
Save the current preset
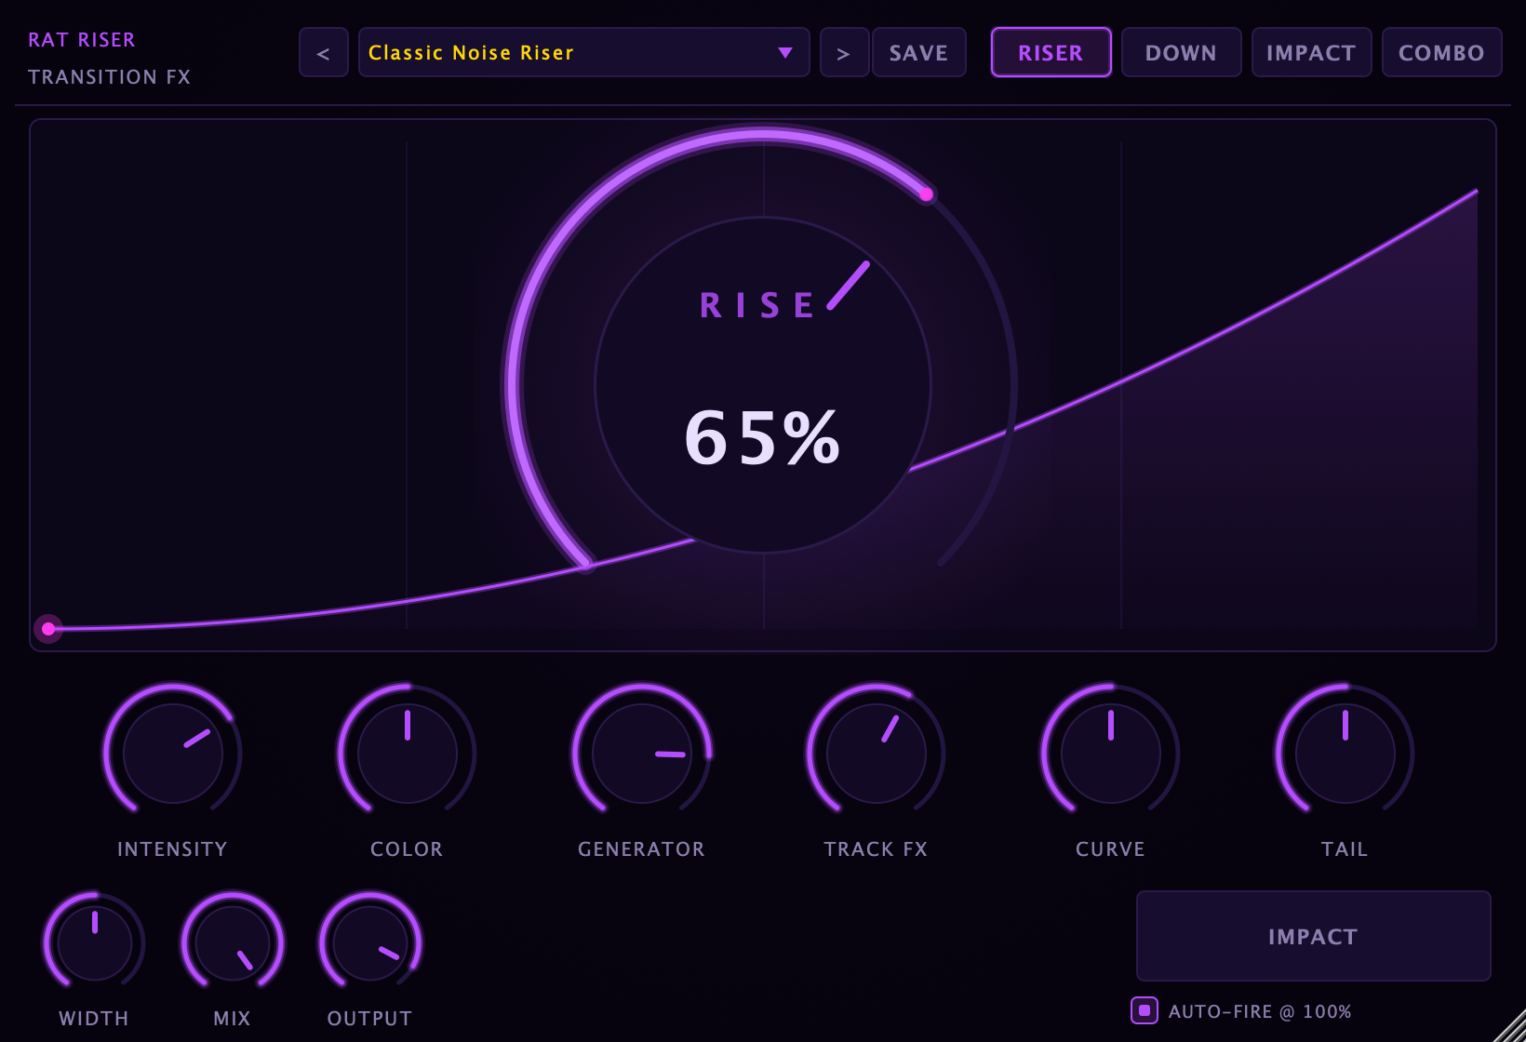tap(918, 53)
